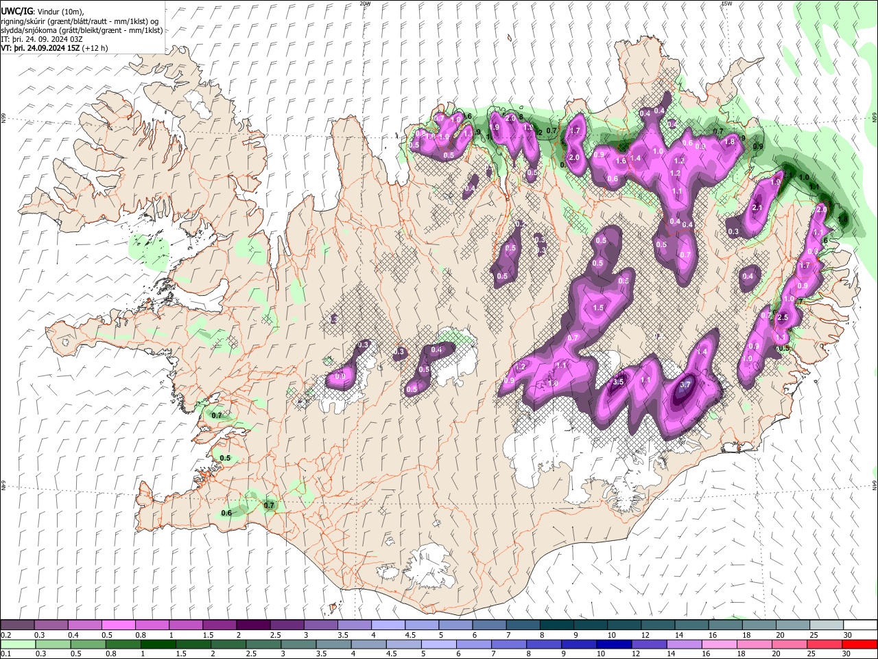Select green scale swatch between 0.5 and 0.8

pos(87,644)
